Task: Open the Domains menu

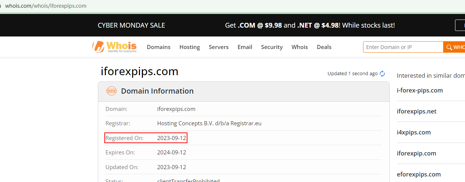Action: pos(158,47)
